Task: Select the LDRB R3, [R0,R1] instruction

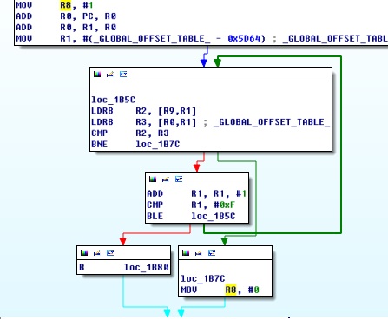Action: (144, 122)
